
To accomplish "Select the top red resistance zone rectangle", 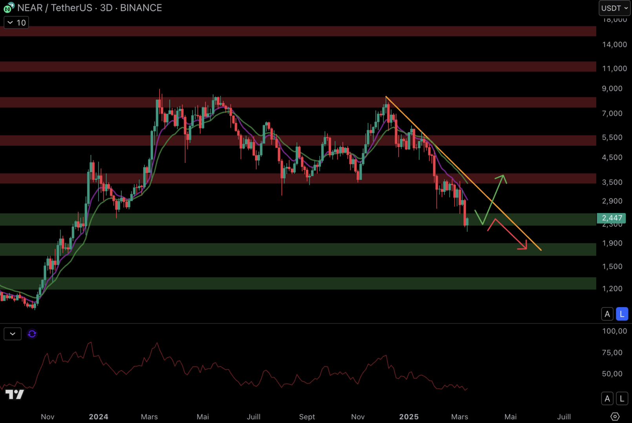I will 298,31.
